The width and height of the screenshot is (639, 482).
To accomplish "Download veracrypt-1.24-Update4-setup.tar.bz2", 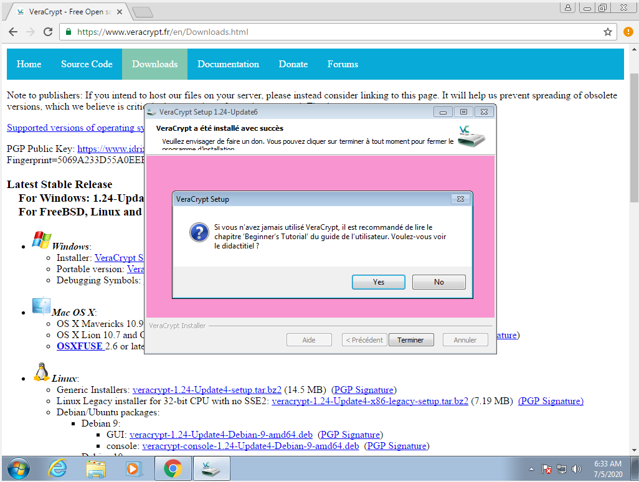I will tap(207, 390).
